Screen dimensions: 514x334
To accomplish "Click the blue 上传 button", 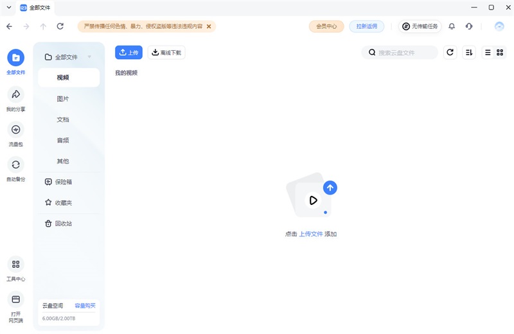I will (x=128, y=53).
